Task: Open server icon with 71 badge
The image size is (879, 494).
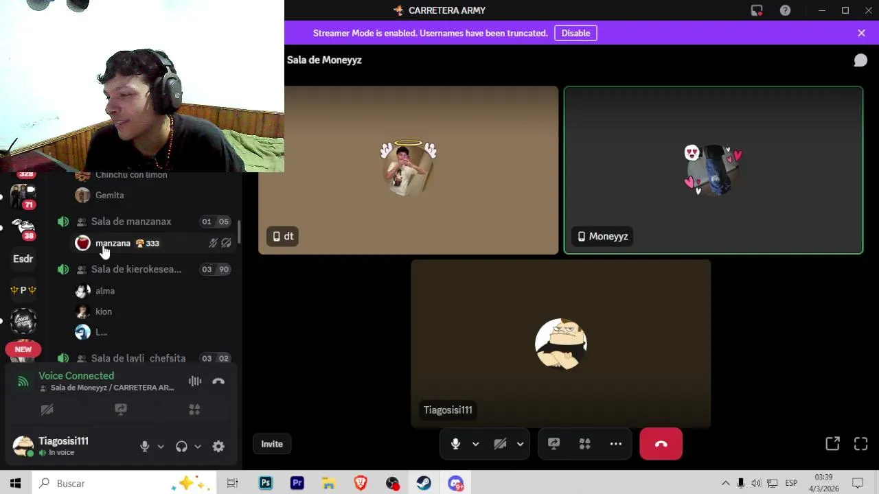Action: [x=23, y=196]
